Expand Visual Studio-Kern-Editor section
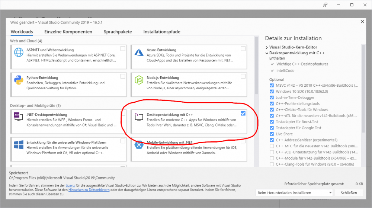 267,47
